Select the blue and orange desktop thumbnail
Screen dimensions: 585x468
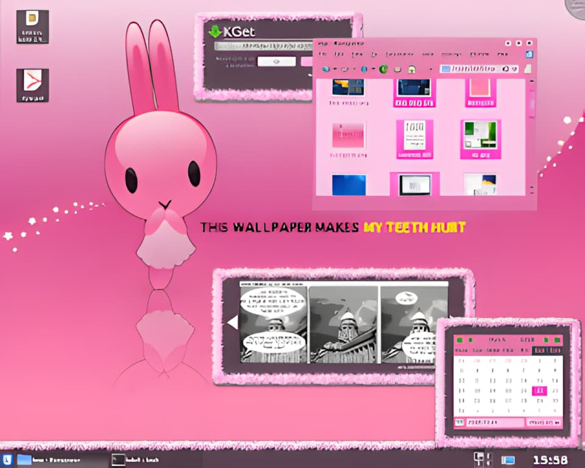tap(348, 87)
